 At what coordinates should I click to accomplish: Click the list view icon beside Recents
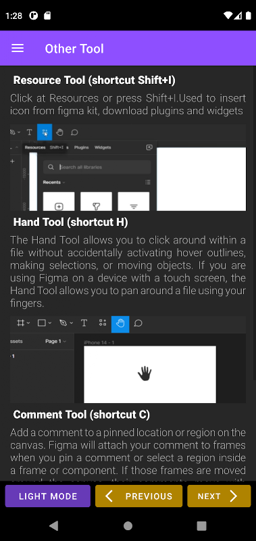[148, 182]
